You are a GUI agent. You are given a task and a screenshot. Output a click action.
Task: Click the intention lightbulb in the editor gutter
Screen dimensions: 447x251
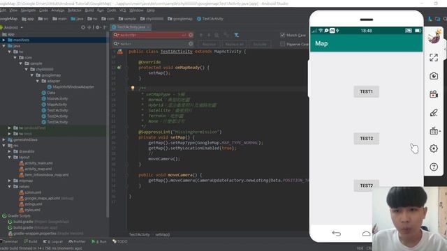coord(133,88)
